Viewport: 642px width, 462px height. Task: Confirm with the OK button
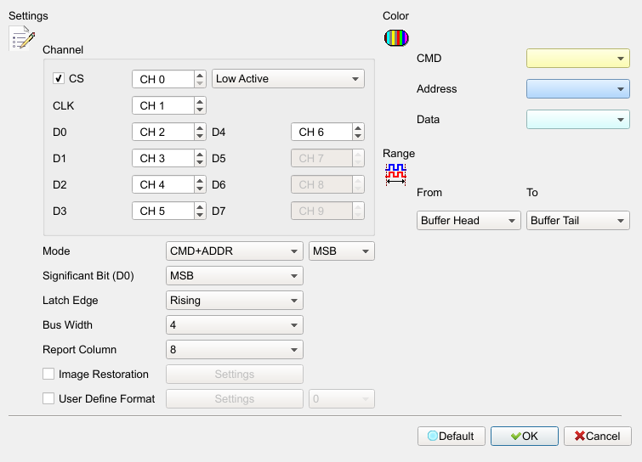525,436
